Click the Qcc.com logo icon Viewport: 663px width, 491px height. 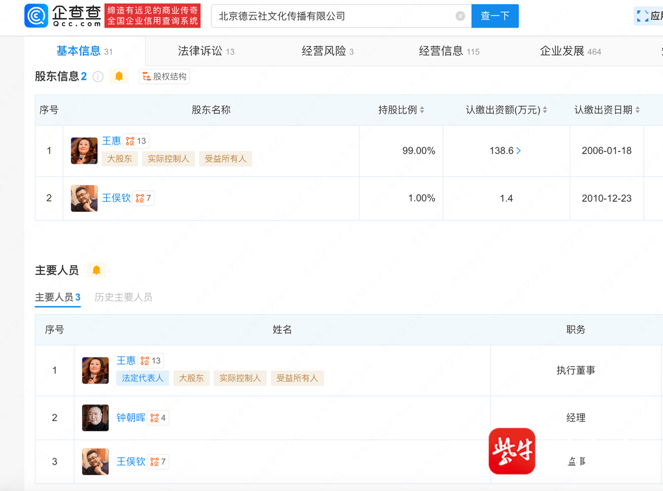36,16
